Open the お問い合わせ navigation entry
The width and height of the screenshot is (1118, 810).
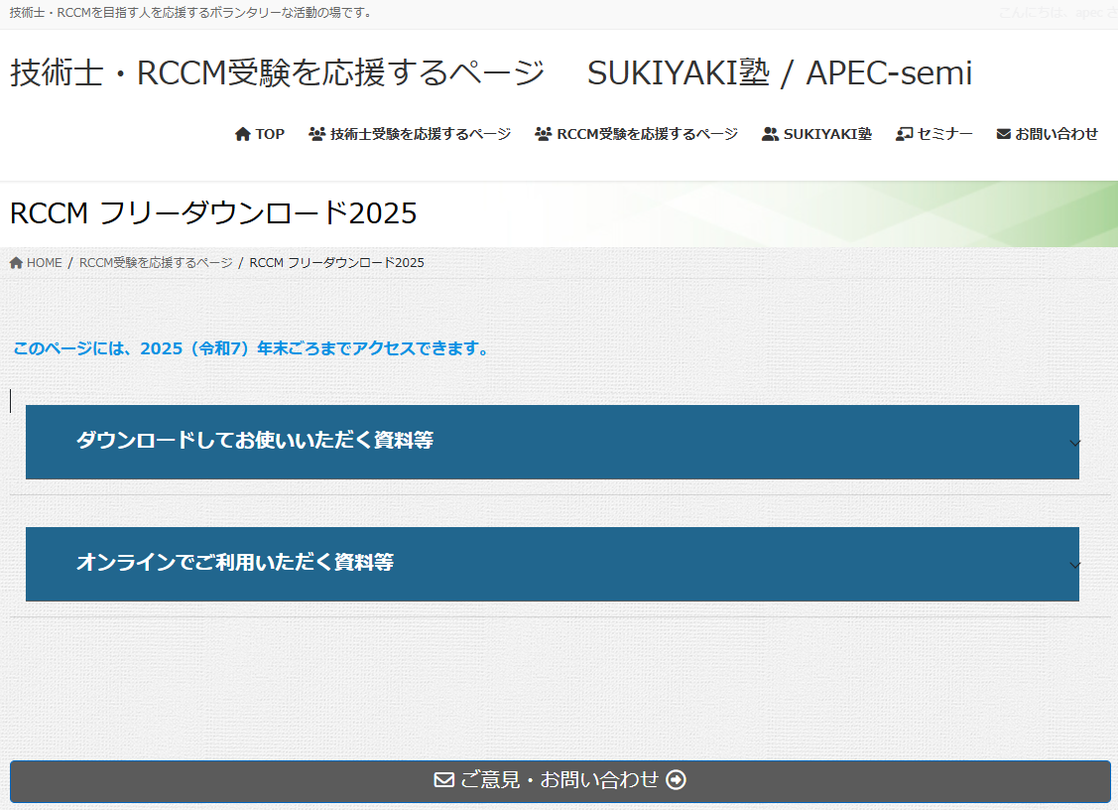click(1047, 133)
